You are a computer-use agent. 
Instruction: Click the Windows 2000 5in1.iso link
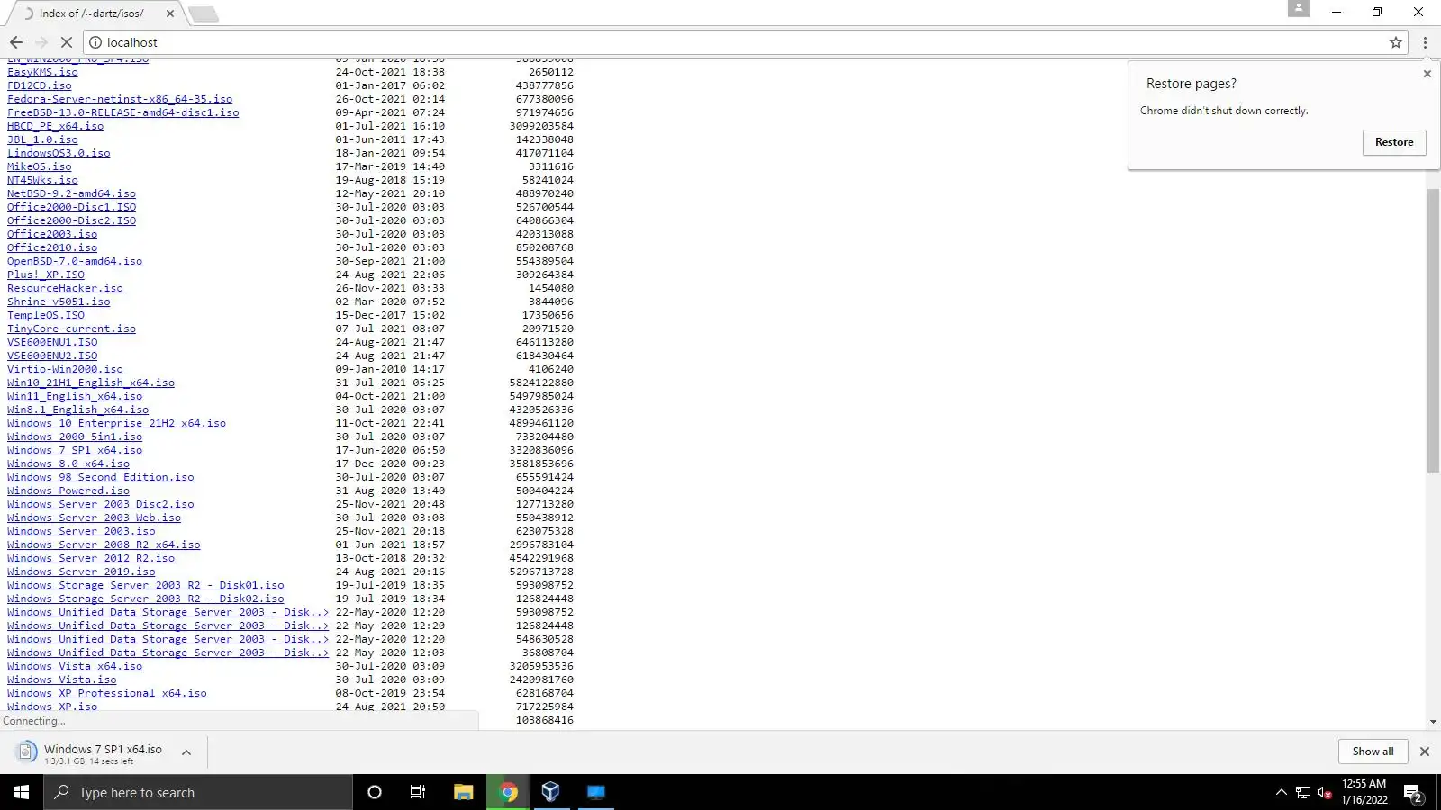tap(75, 436)
